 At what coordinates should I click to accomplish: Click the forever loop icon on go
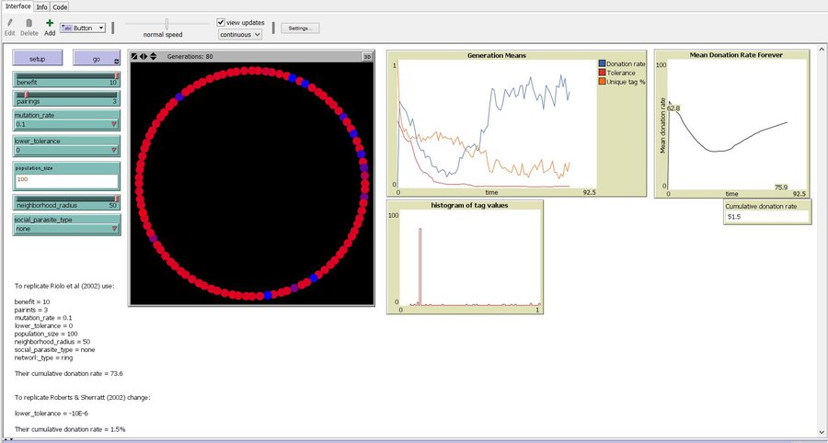coord(117,62)
